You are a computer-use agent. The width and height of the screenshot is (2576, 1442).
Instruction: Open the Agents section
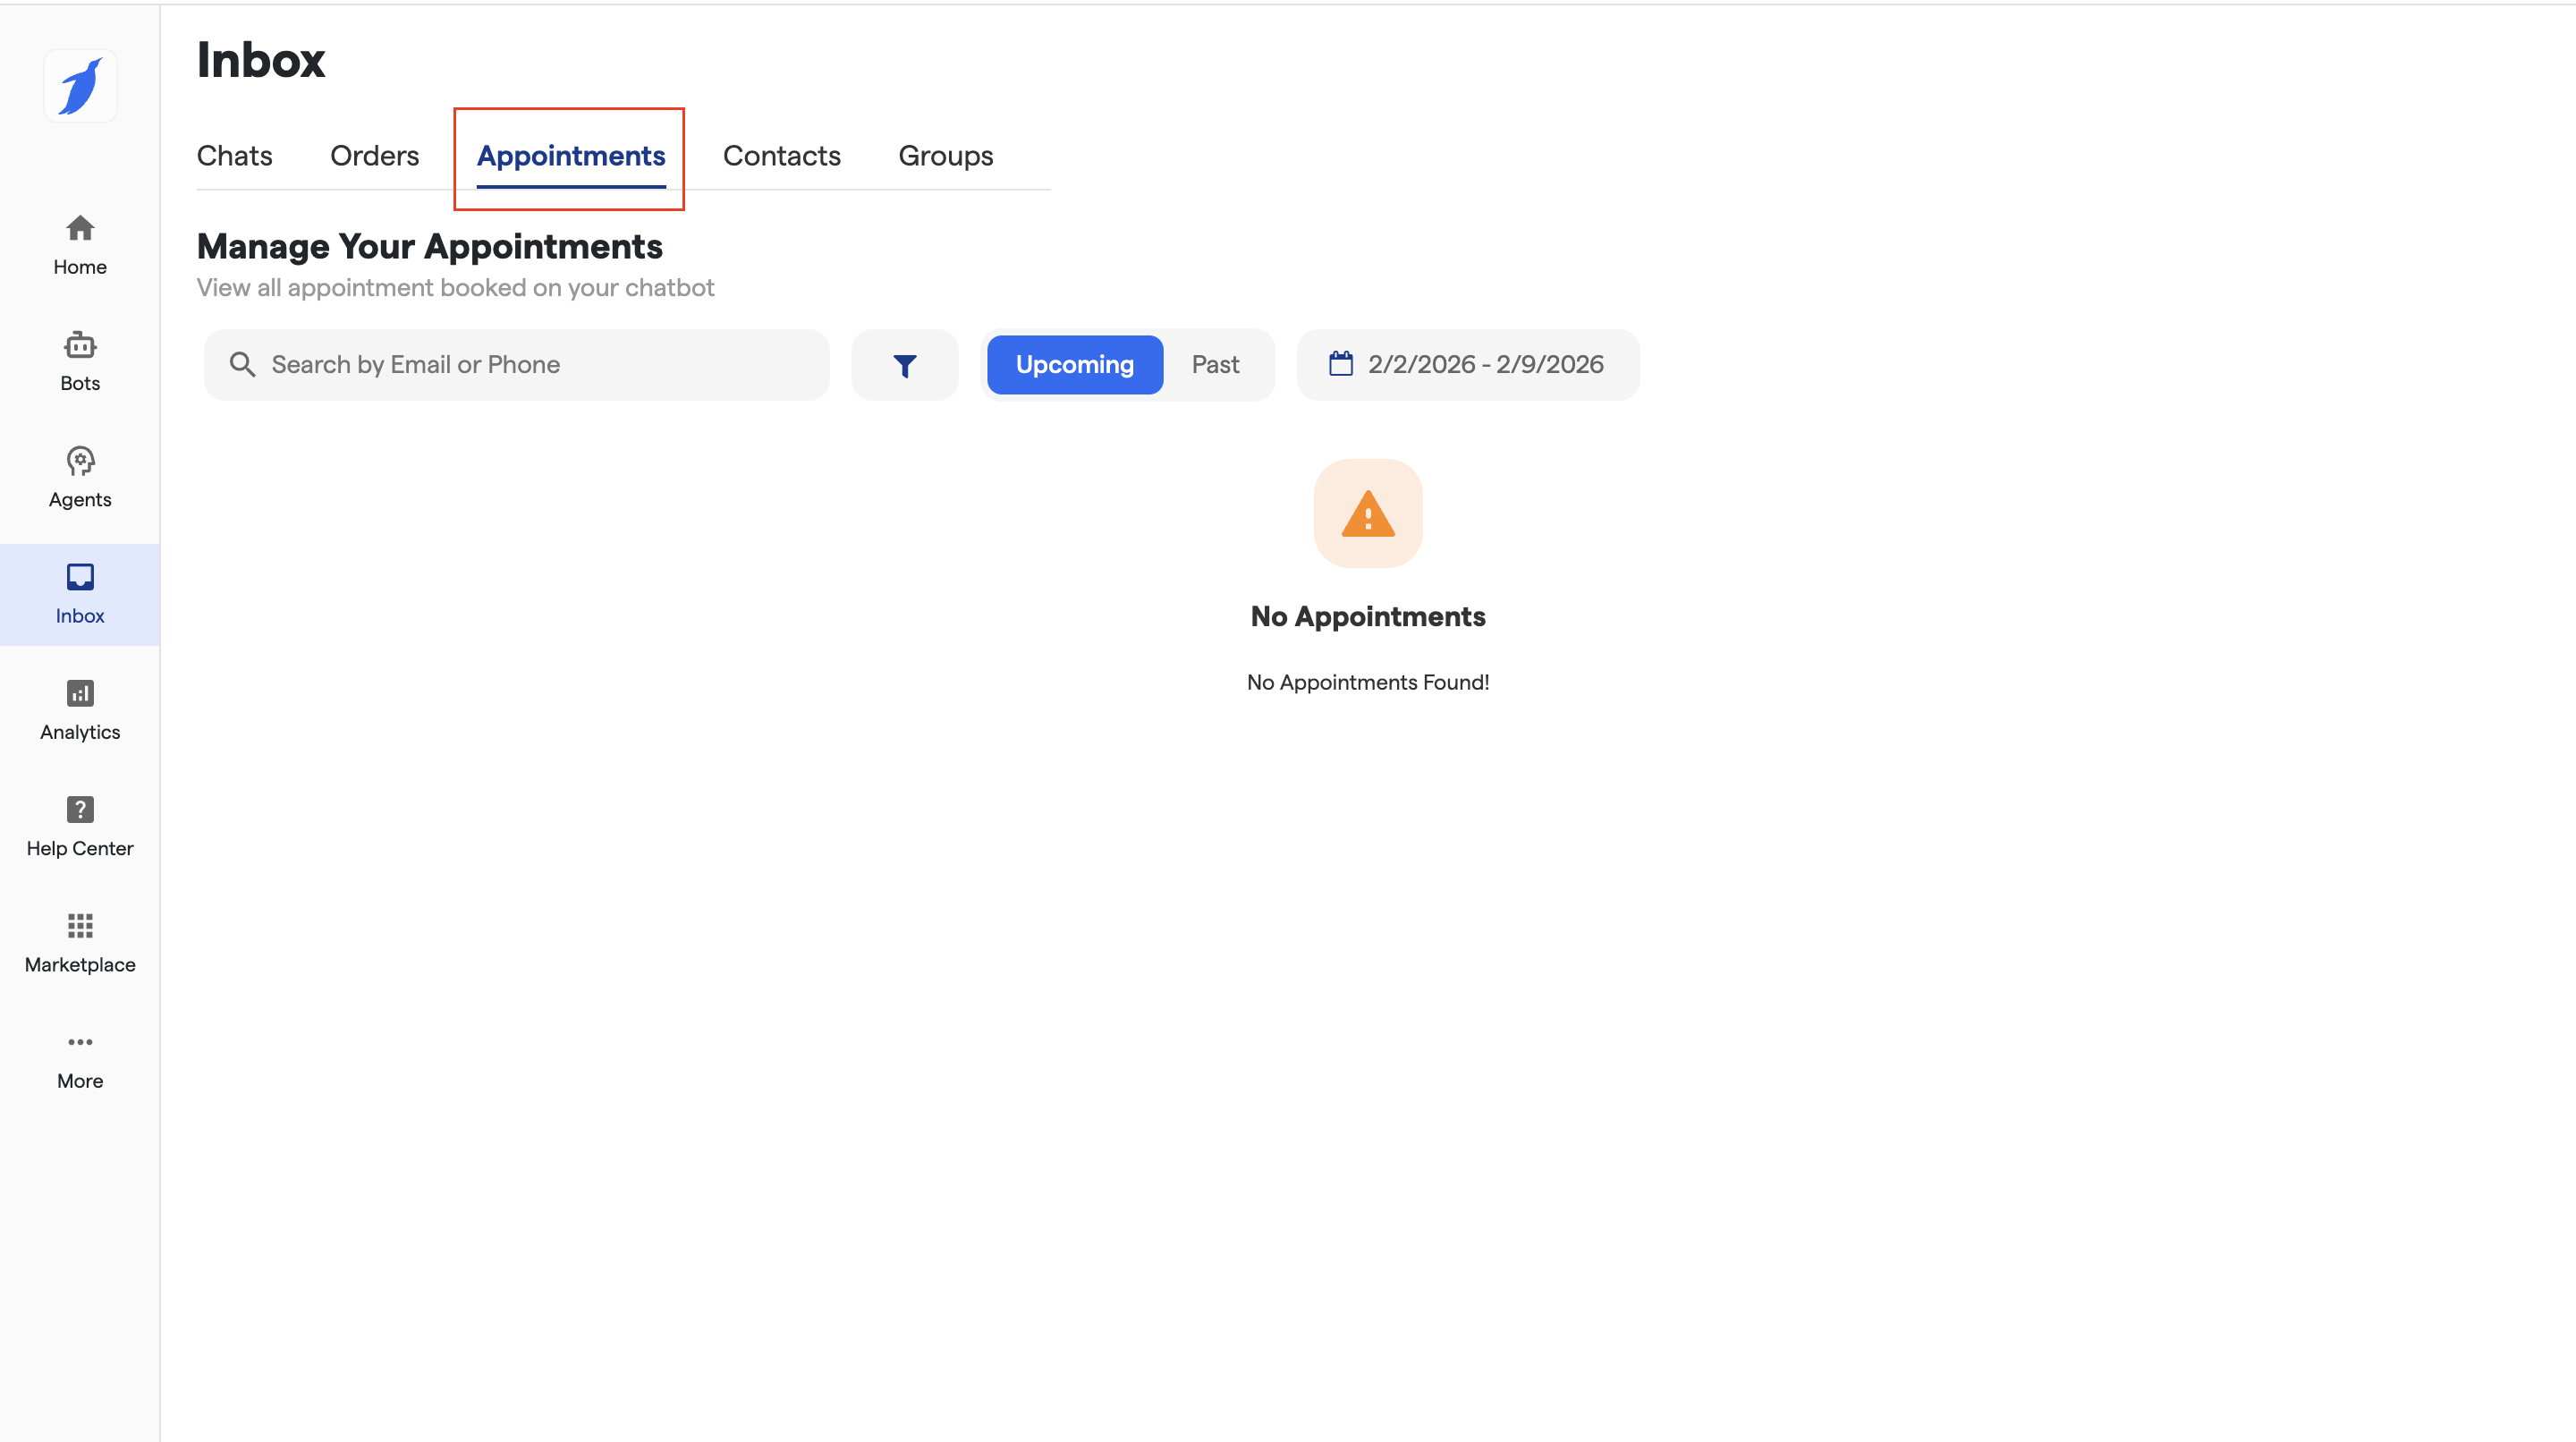tap(80, 477)
